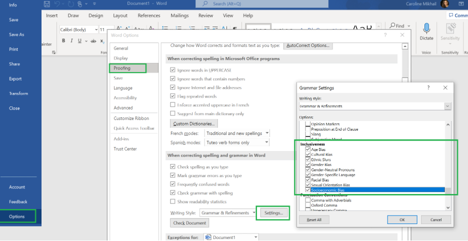
Task: Enable Suggest from main dictionary only
Action: click(x=172, y=113)
